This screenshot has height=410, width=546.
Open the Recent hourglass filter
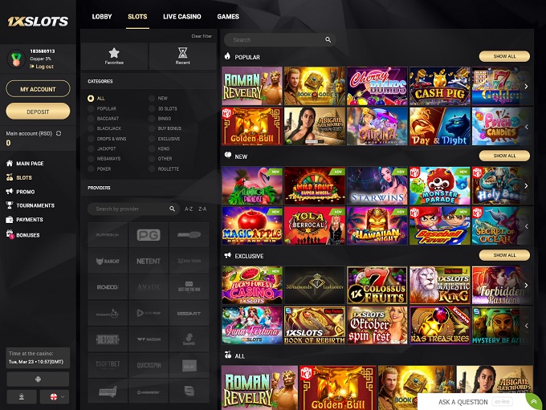[182, 55]
